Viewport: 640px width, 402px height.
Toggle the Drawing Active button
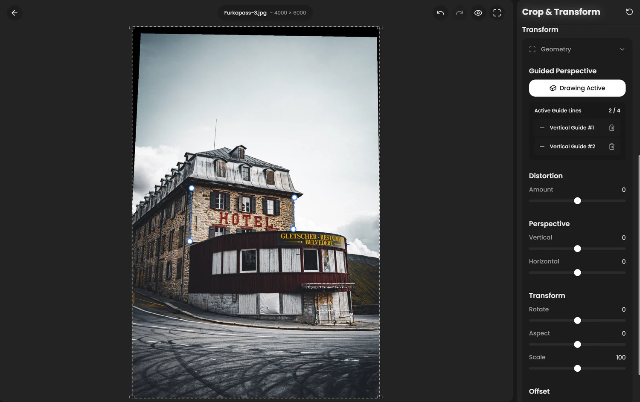click(577, 88)
